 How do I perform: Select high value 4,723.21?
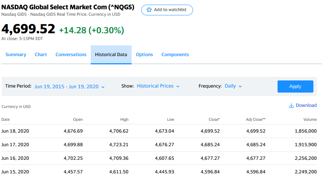(x=119, y=145)
